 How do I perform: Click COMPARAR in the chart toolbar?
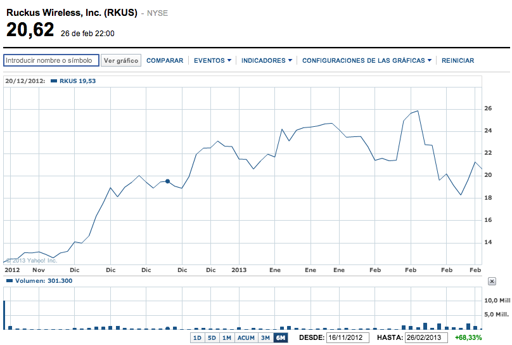[x=165, y=61]
